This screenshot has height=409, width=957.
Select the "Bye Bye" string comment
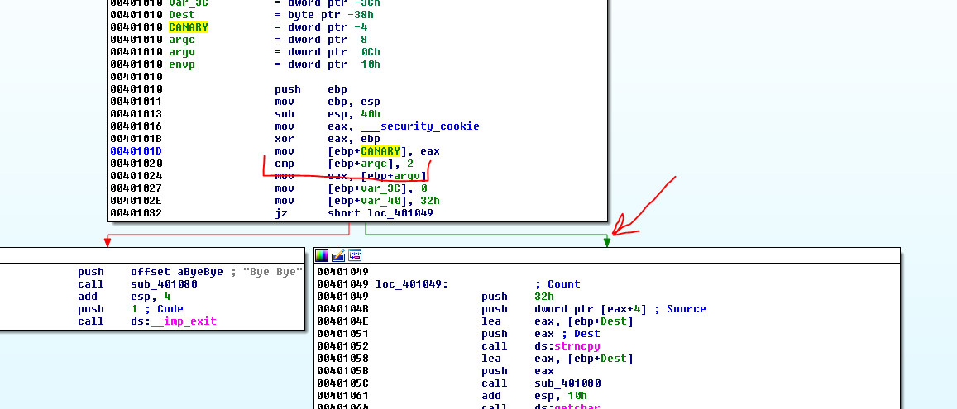272,272
